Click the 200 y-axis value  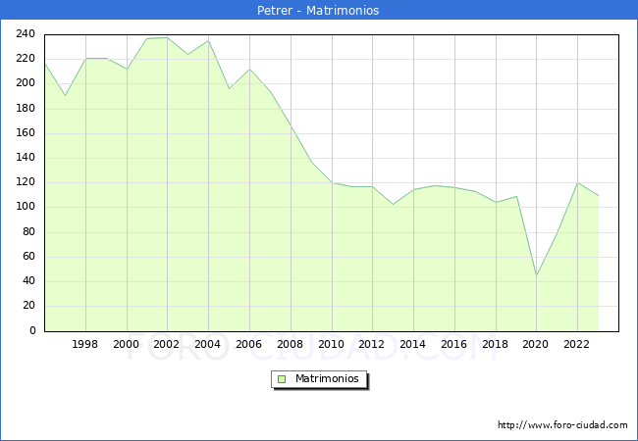pyautogui.click(x=26, y=83)
